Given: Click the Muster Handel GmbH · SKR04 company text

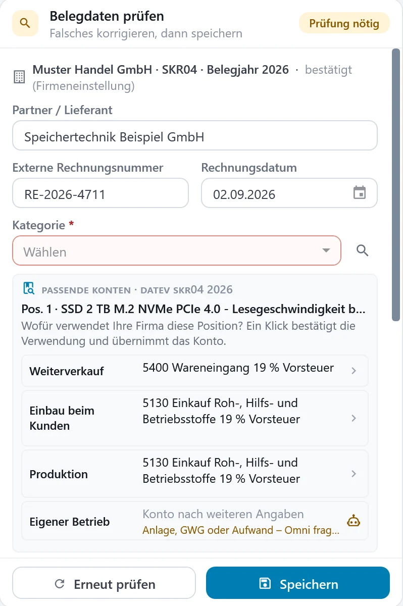Looking at the screenshot, I should click(x=161, y=70).
